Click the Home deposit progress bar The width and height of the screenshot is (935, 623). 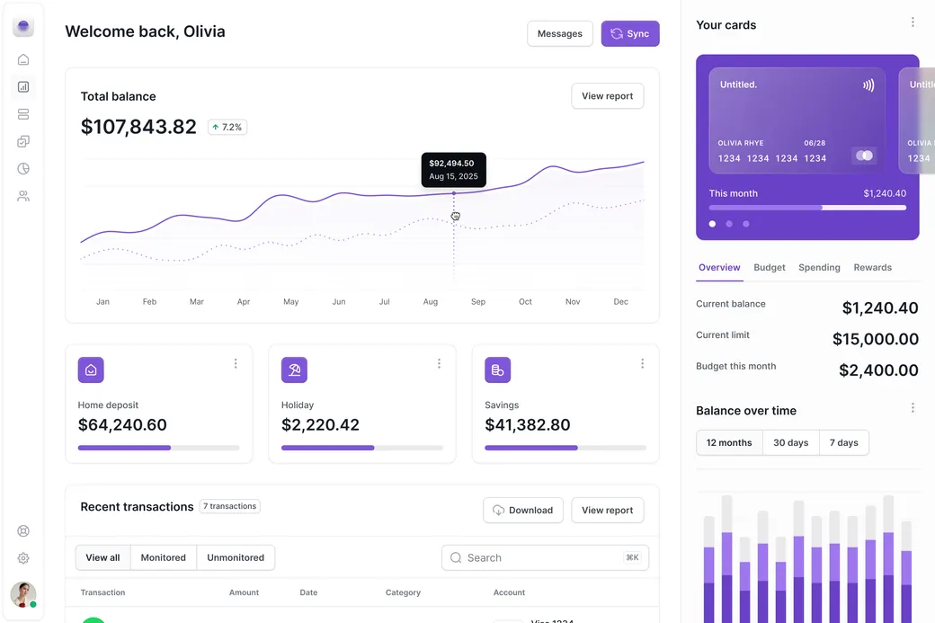click(x=158, y=448)
